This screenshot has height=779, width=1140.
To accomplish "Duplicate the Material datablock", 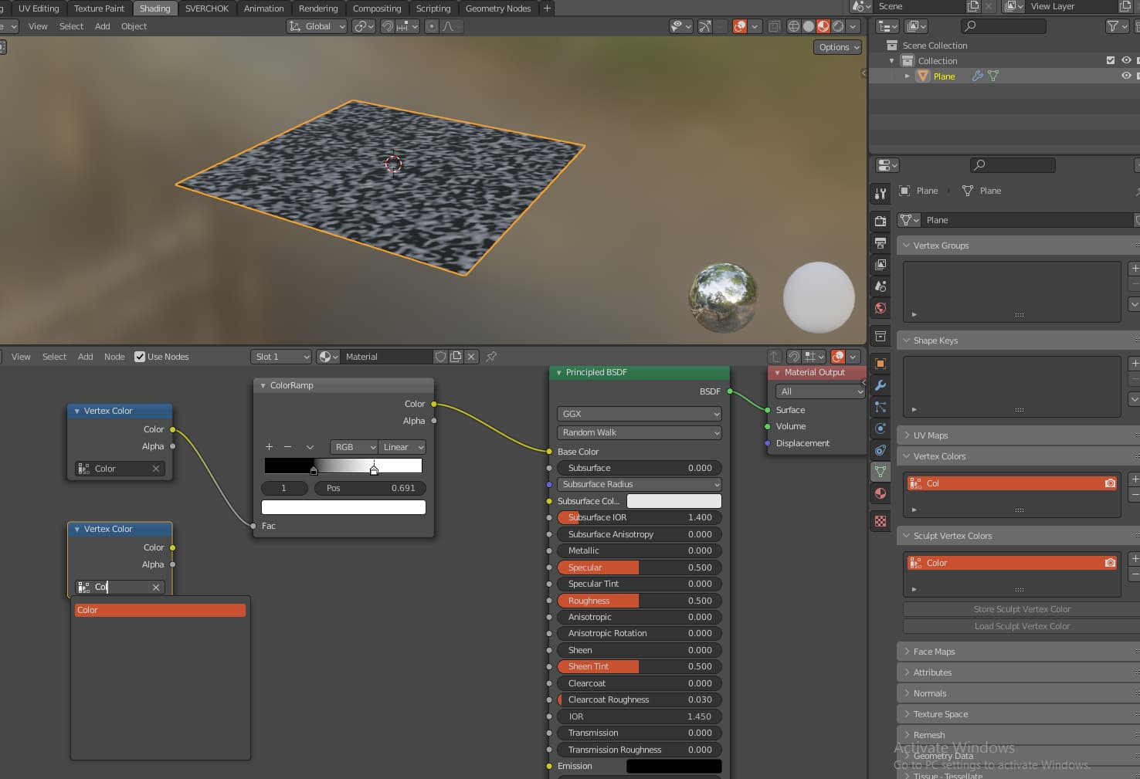I will point(456,357).
